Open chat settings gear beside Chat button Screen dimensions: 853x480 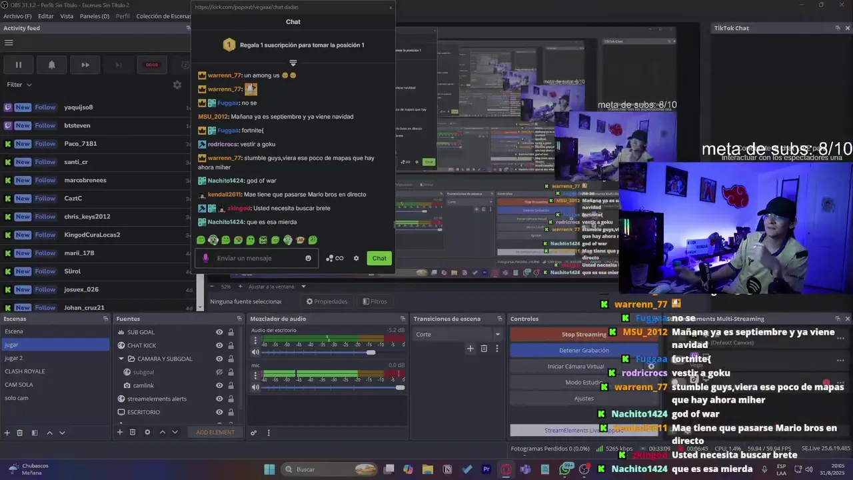[x=356, y=258]
